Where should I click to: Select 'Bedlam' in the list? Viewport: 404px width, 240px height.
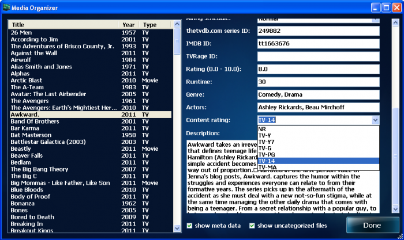(x=91, y=162)
